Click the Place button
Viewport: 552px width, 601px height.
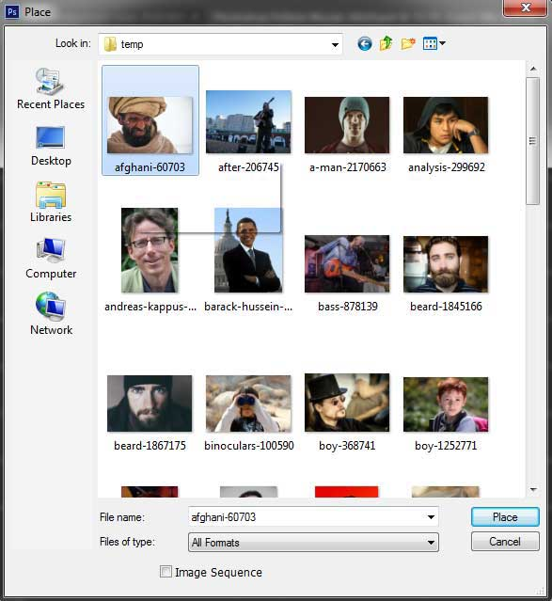tap(505, 517)
